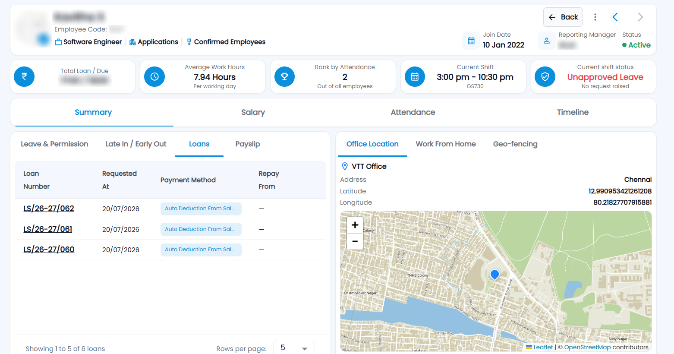Select the Payslip sub-tab
Viewport: 674px width, 354px height.
(248, 144)
